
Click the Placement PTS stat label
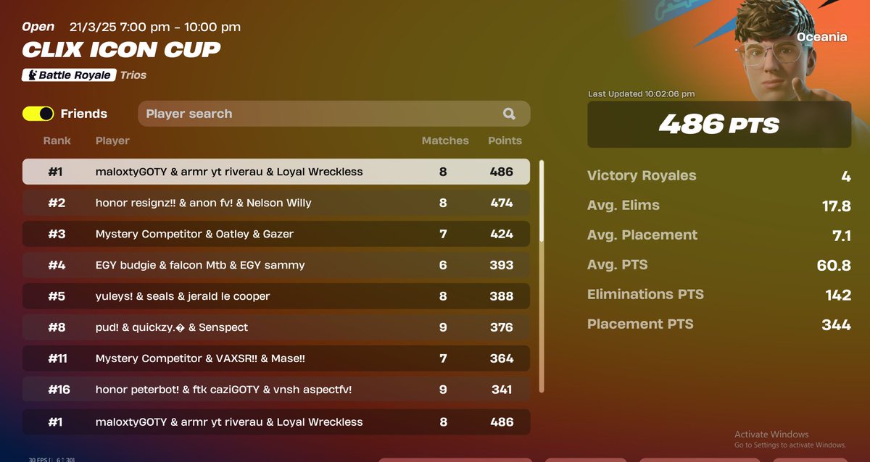tap(640, 324)
